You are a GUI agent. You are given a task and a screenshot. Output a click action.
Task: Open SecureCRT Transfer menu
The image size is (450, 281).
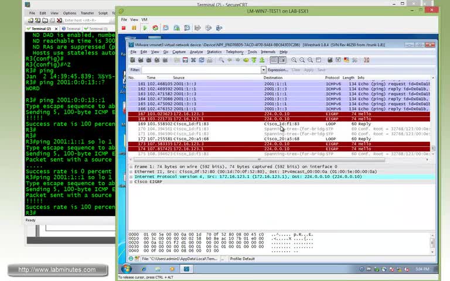click(87, 13)
